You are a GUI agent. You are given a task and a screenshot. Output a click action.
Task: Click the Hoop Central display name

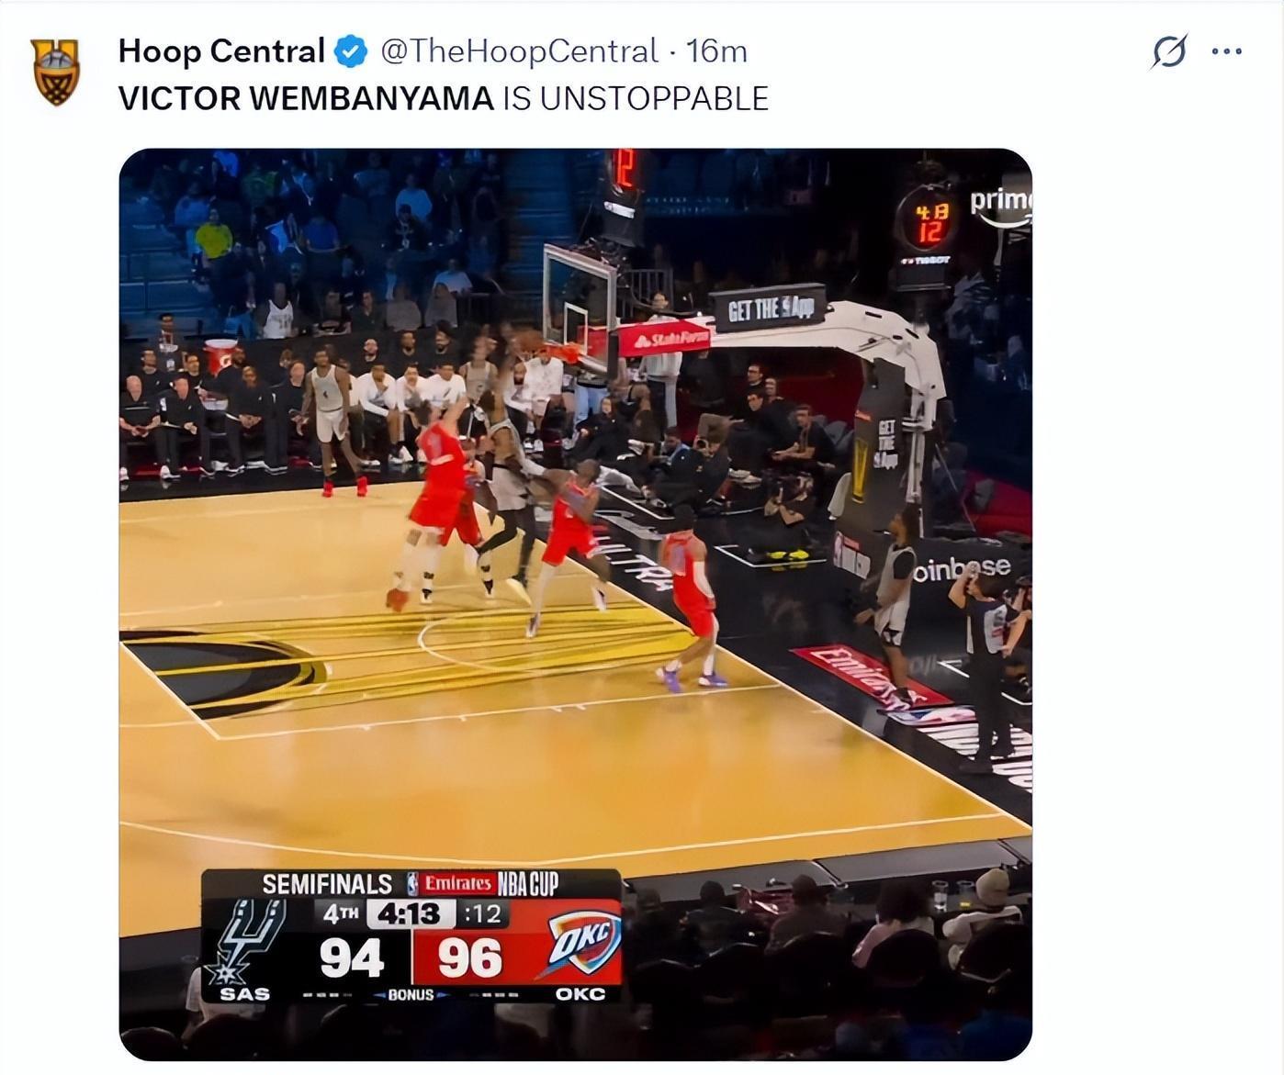click(x=221, y=51)
